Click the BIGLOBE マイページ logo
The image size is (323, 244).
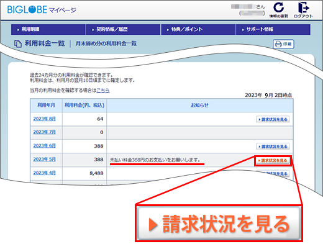pos(42,9)
